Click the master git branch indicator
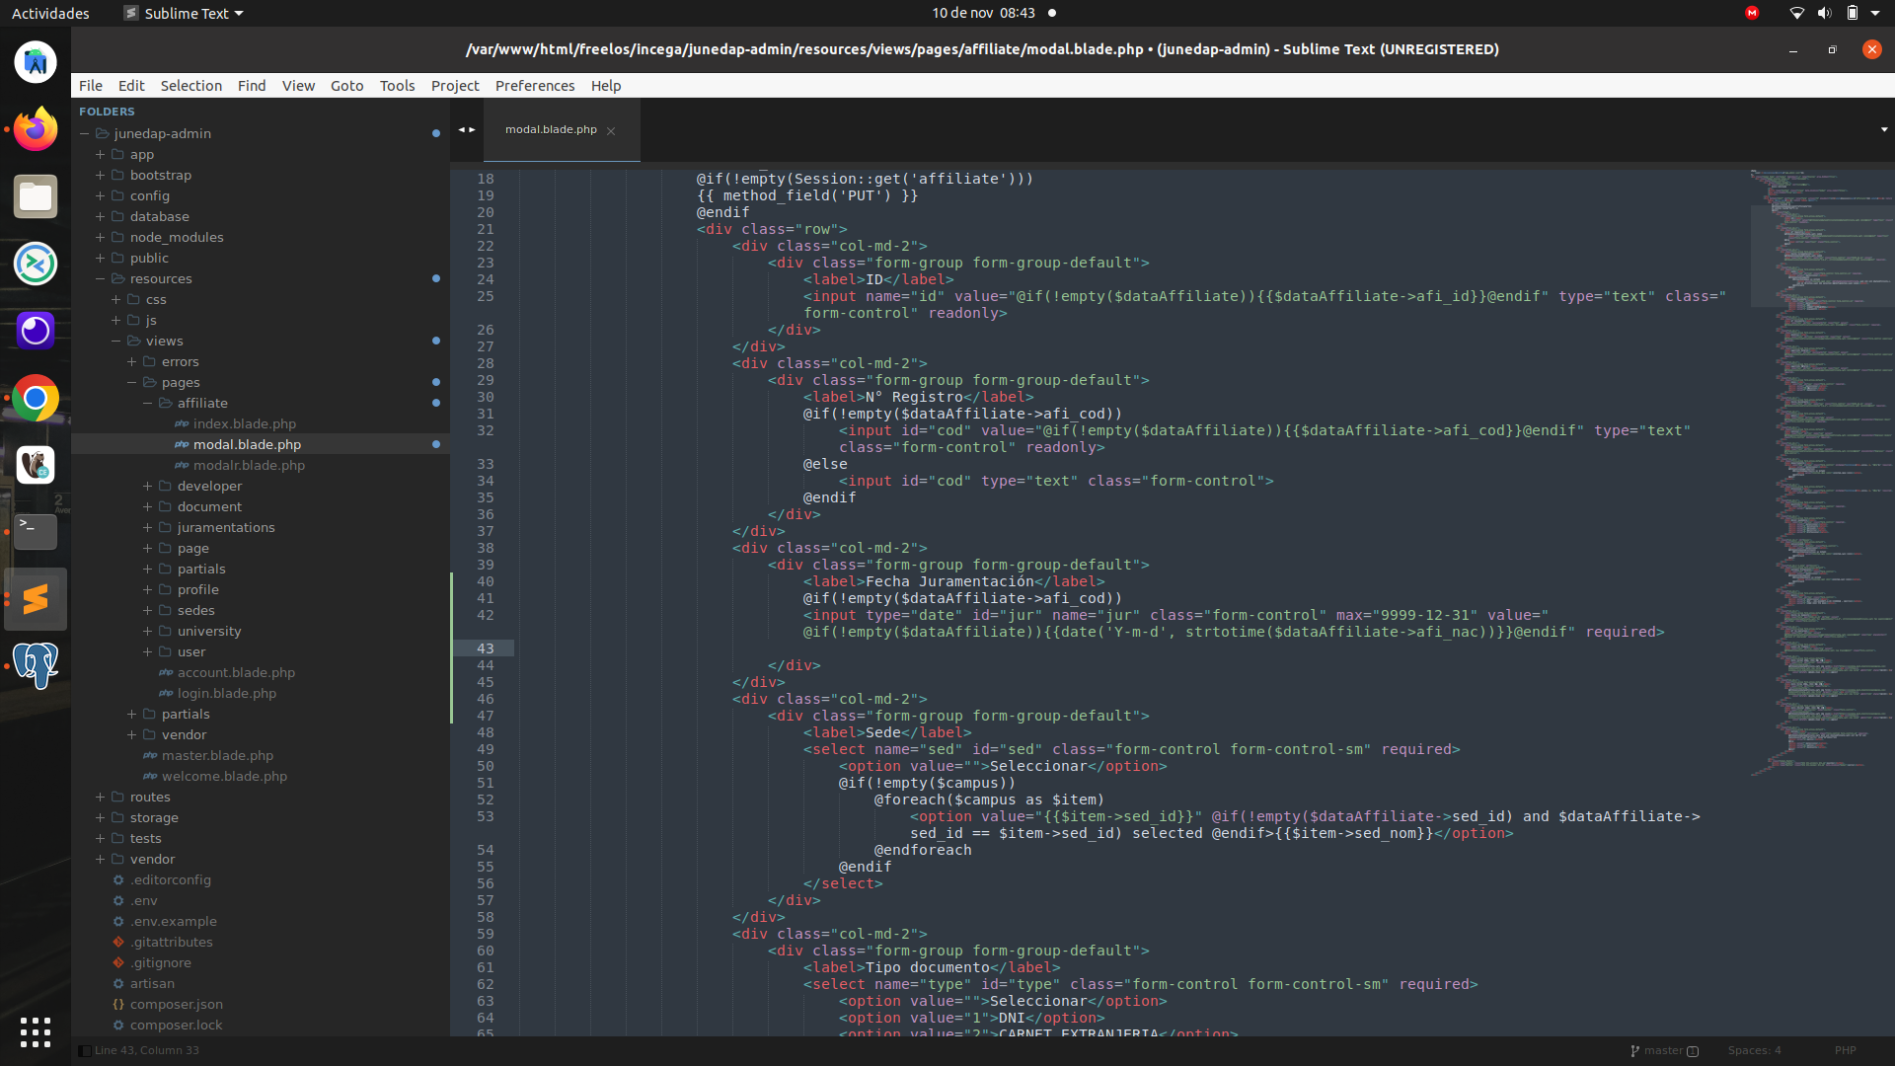The image size is (1895, 1066). click(x=1663, y=1050)
